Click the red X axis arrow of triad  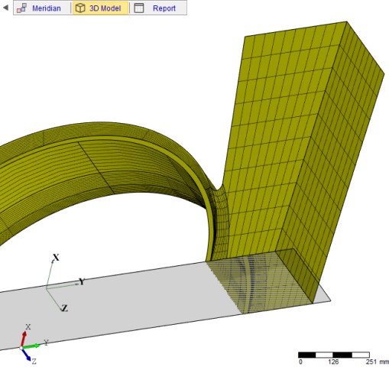(24, 339)
